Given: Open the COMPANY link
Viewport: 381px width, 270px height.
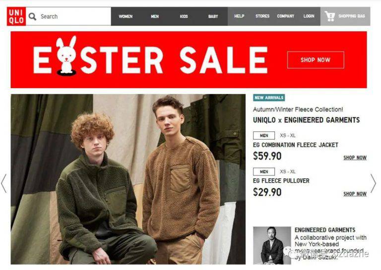Looking at the screenshot, I should (x=286, y=16).
